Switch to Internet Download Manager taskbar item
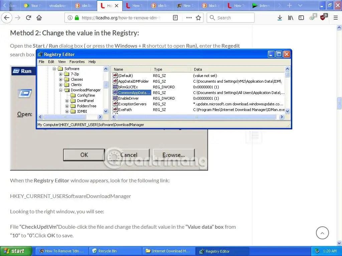This screenshot has height=256, width=342. coord(169,251)
